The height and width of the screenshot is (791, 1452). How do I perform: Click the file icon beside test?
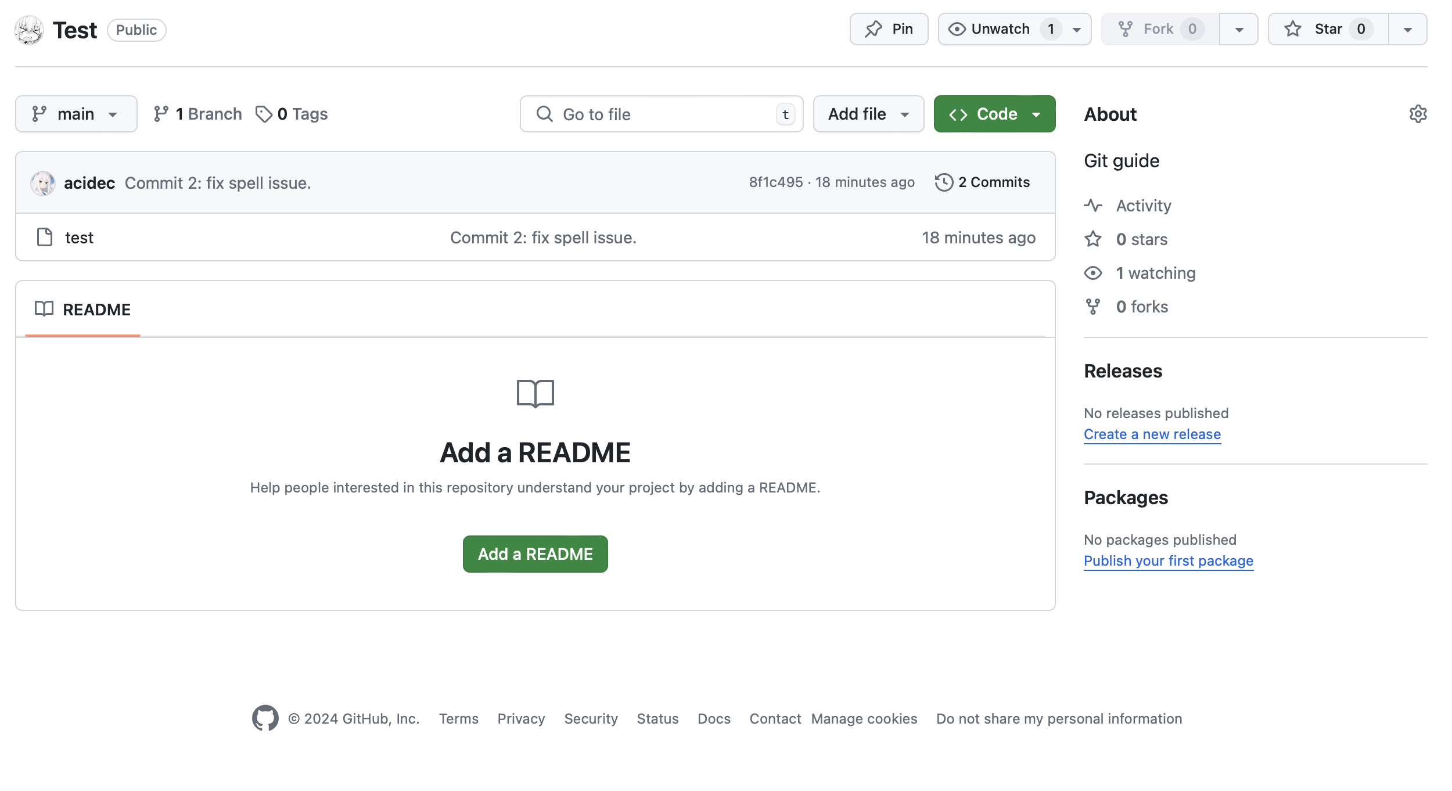coord(45,237)
